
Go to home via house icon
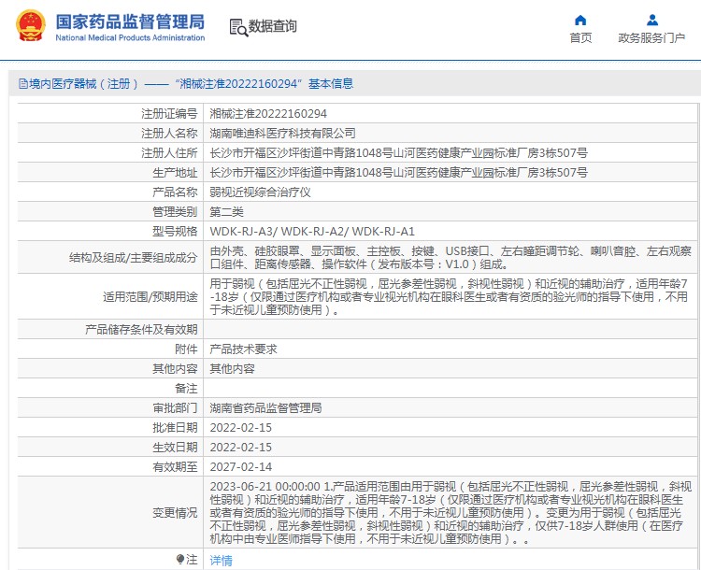pos(580,21)
